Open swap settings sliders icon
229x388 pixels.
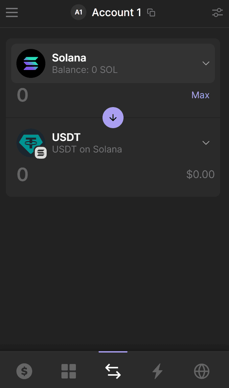pos(218,13)
